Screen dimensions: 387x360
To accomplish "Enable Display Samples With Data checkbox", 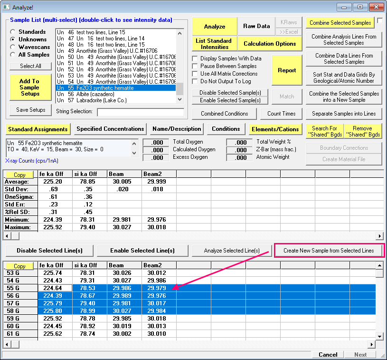I will (x=195, y=58).
